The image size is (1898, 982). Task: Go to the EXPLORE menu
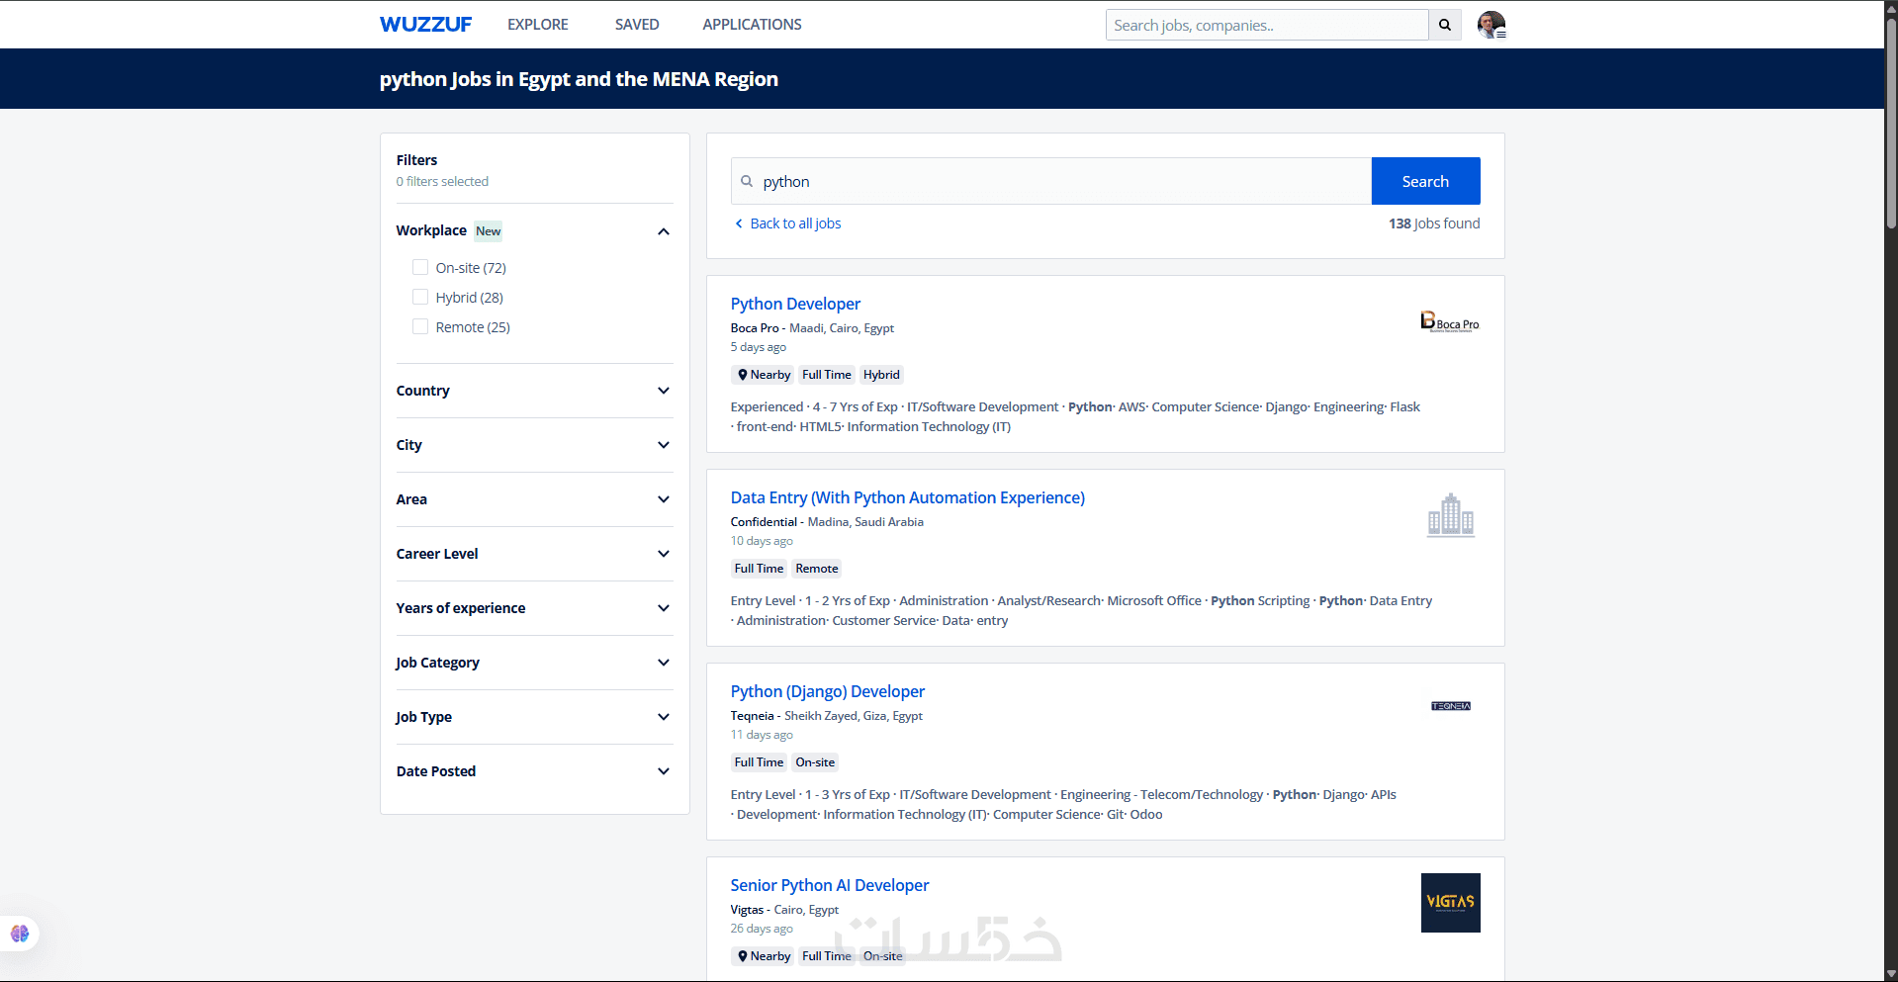(x=538, y=25)
